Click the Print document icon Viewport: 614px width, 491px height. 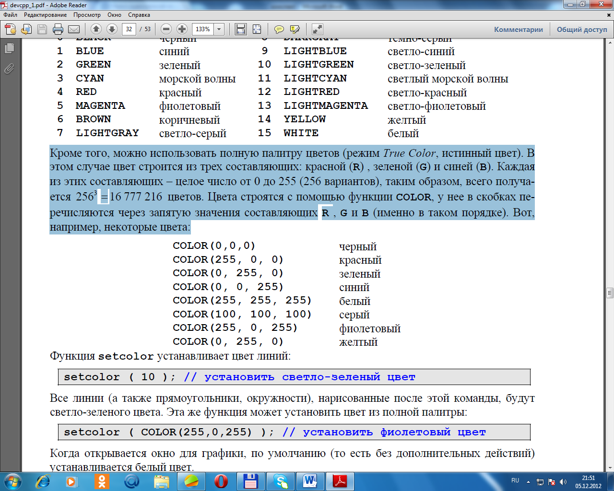point(58,29)
